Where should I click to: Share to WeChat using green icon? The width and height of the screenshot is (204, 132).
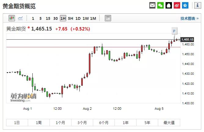tap(161, 5)
